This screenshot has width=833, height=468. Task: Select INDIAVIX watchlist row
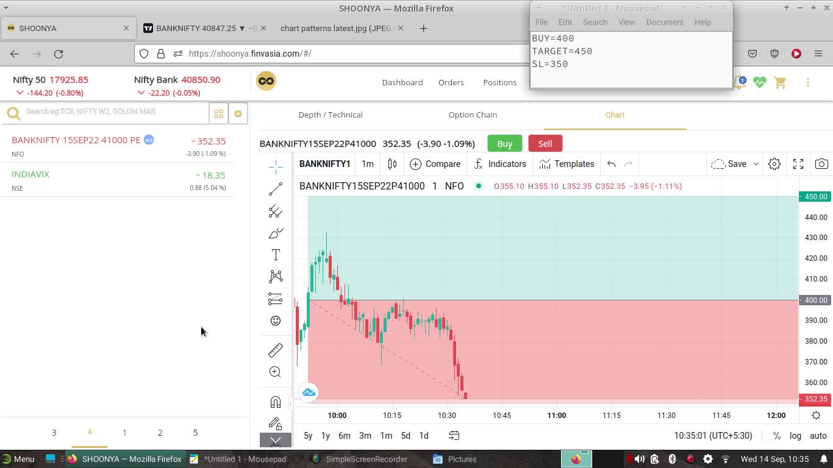(118, 180)
